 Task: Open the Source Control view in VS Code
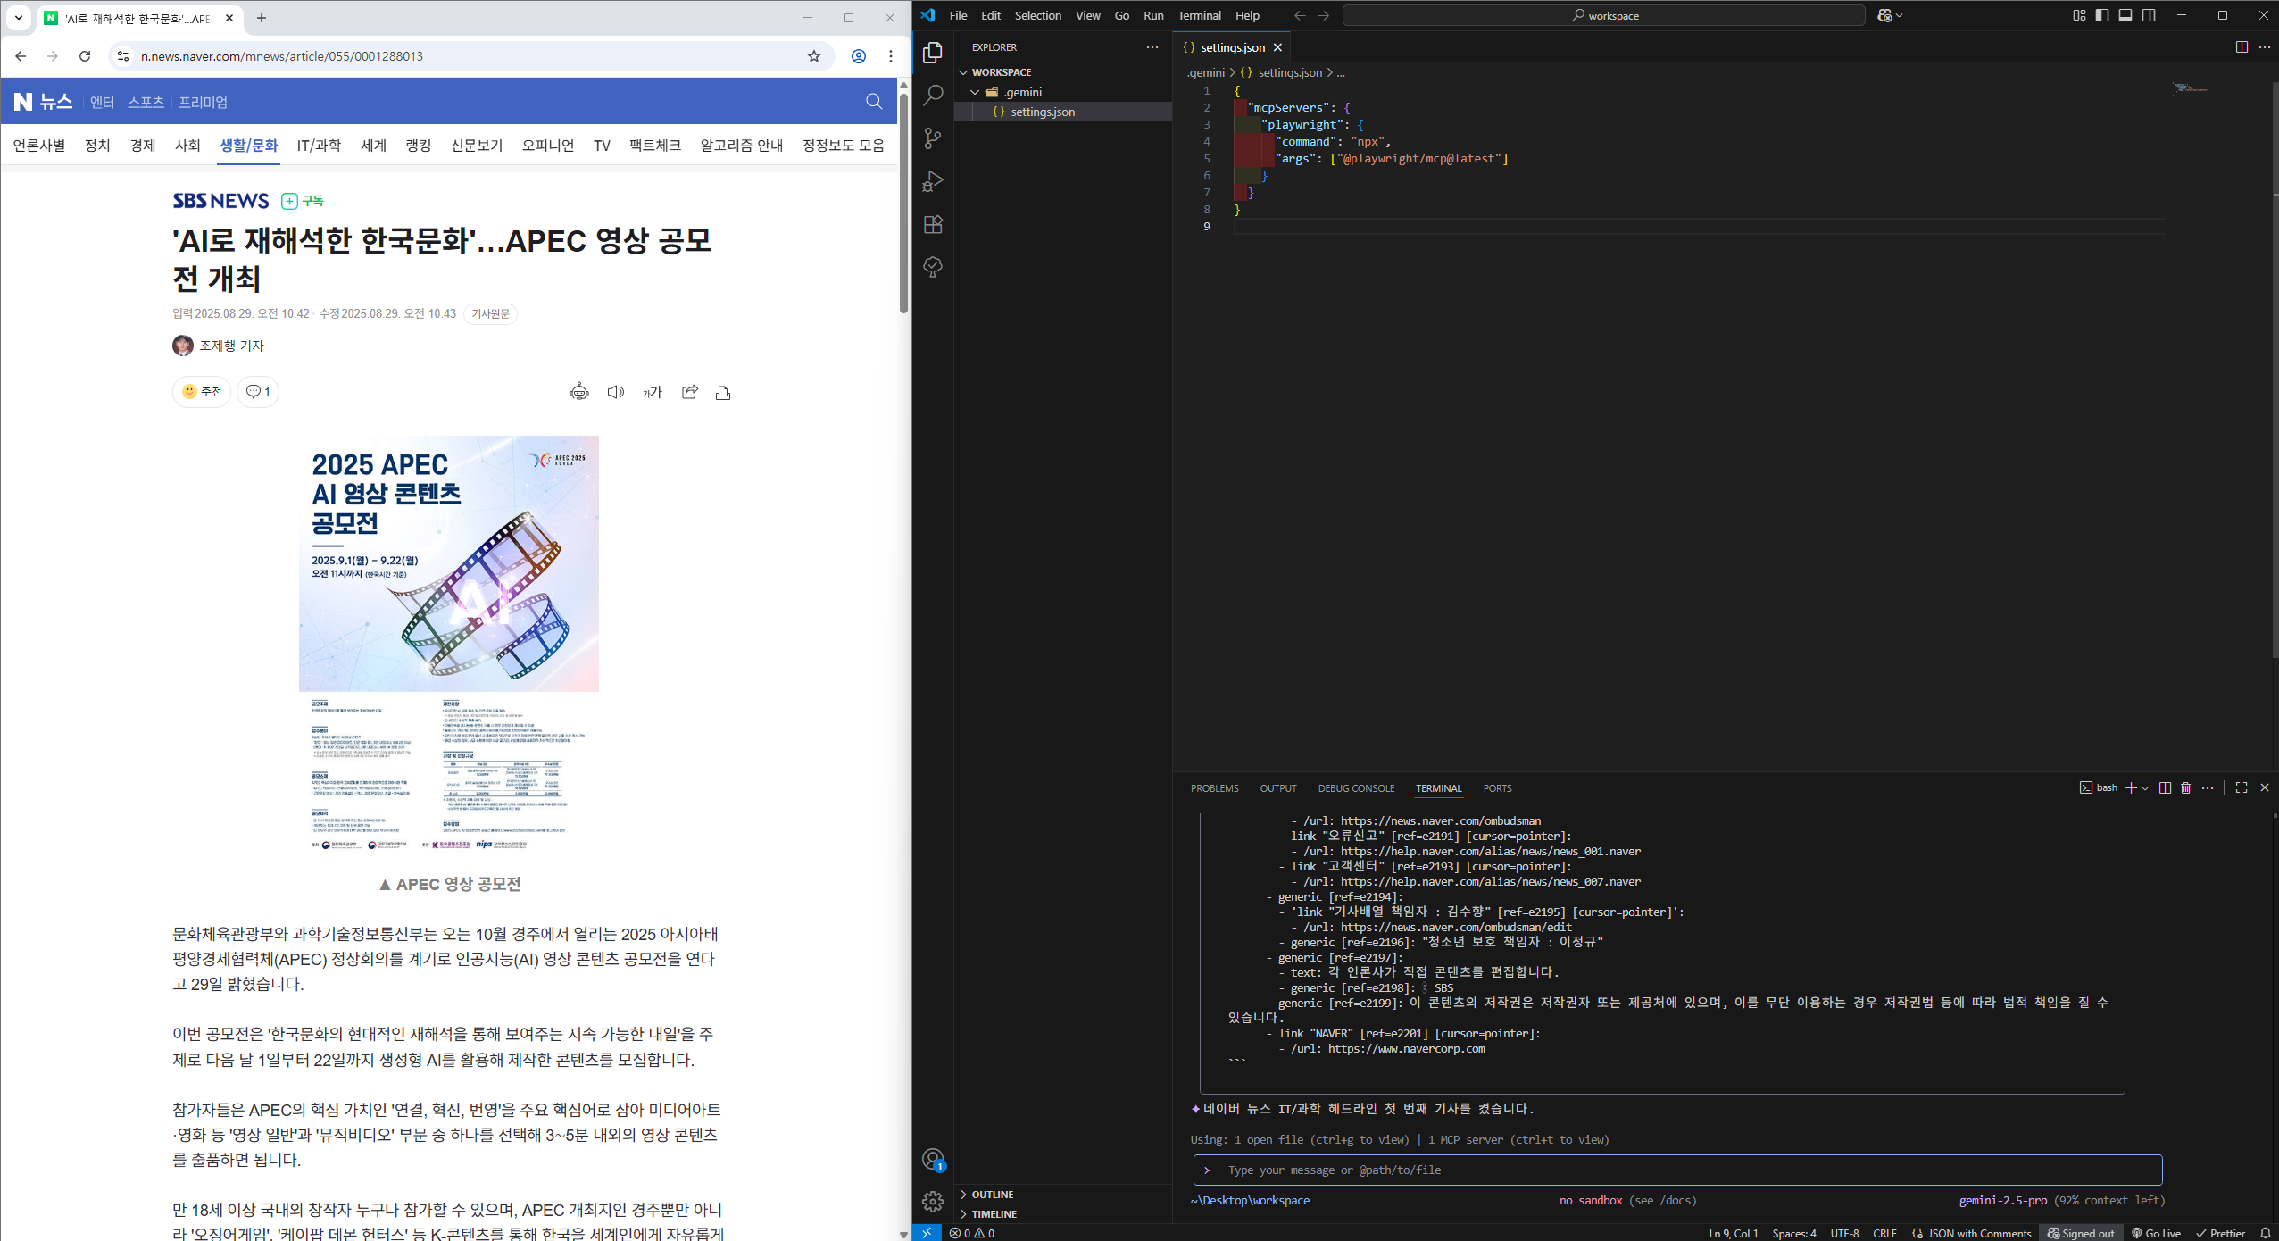click(933, 138)
